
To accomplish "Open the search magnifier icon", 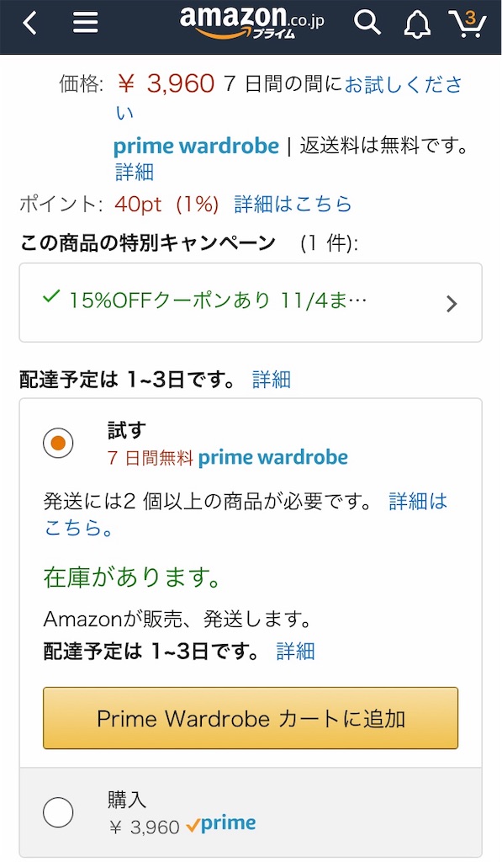I will pos(367,23).
